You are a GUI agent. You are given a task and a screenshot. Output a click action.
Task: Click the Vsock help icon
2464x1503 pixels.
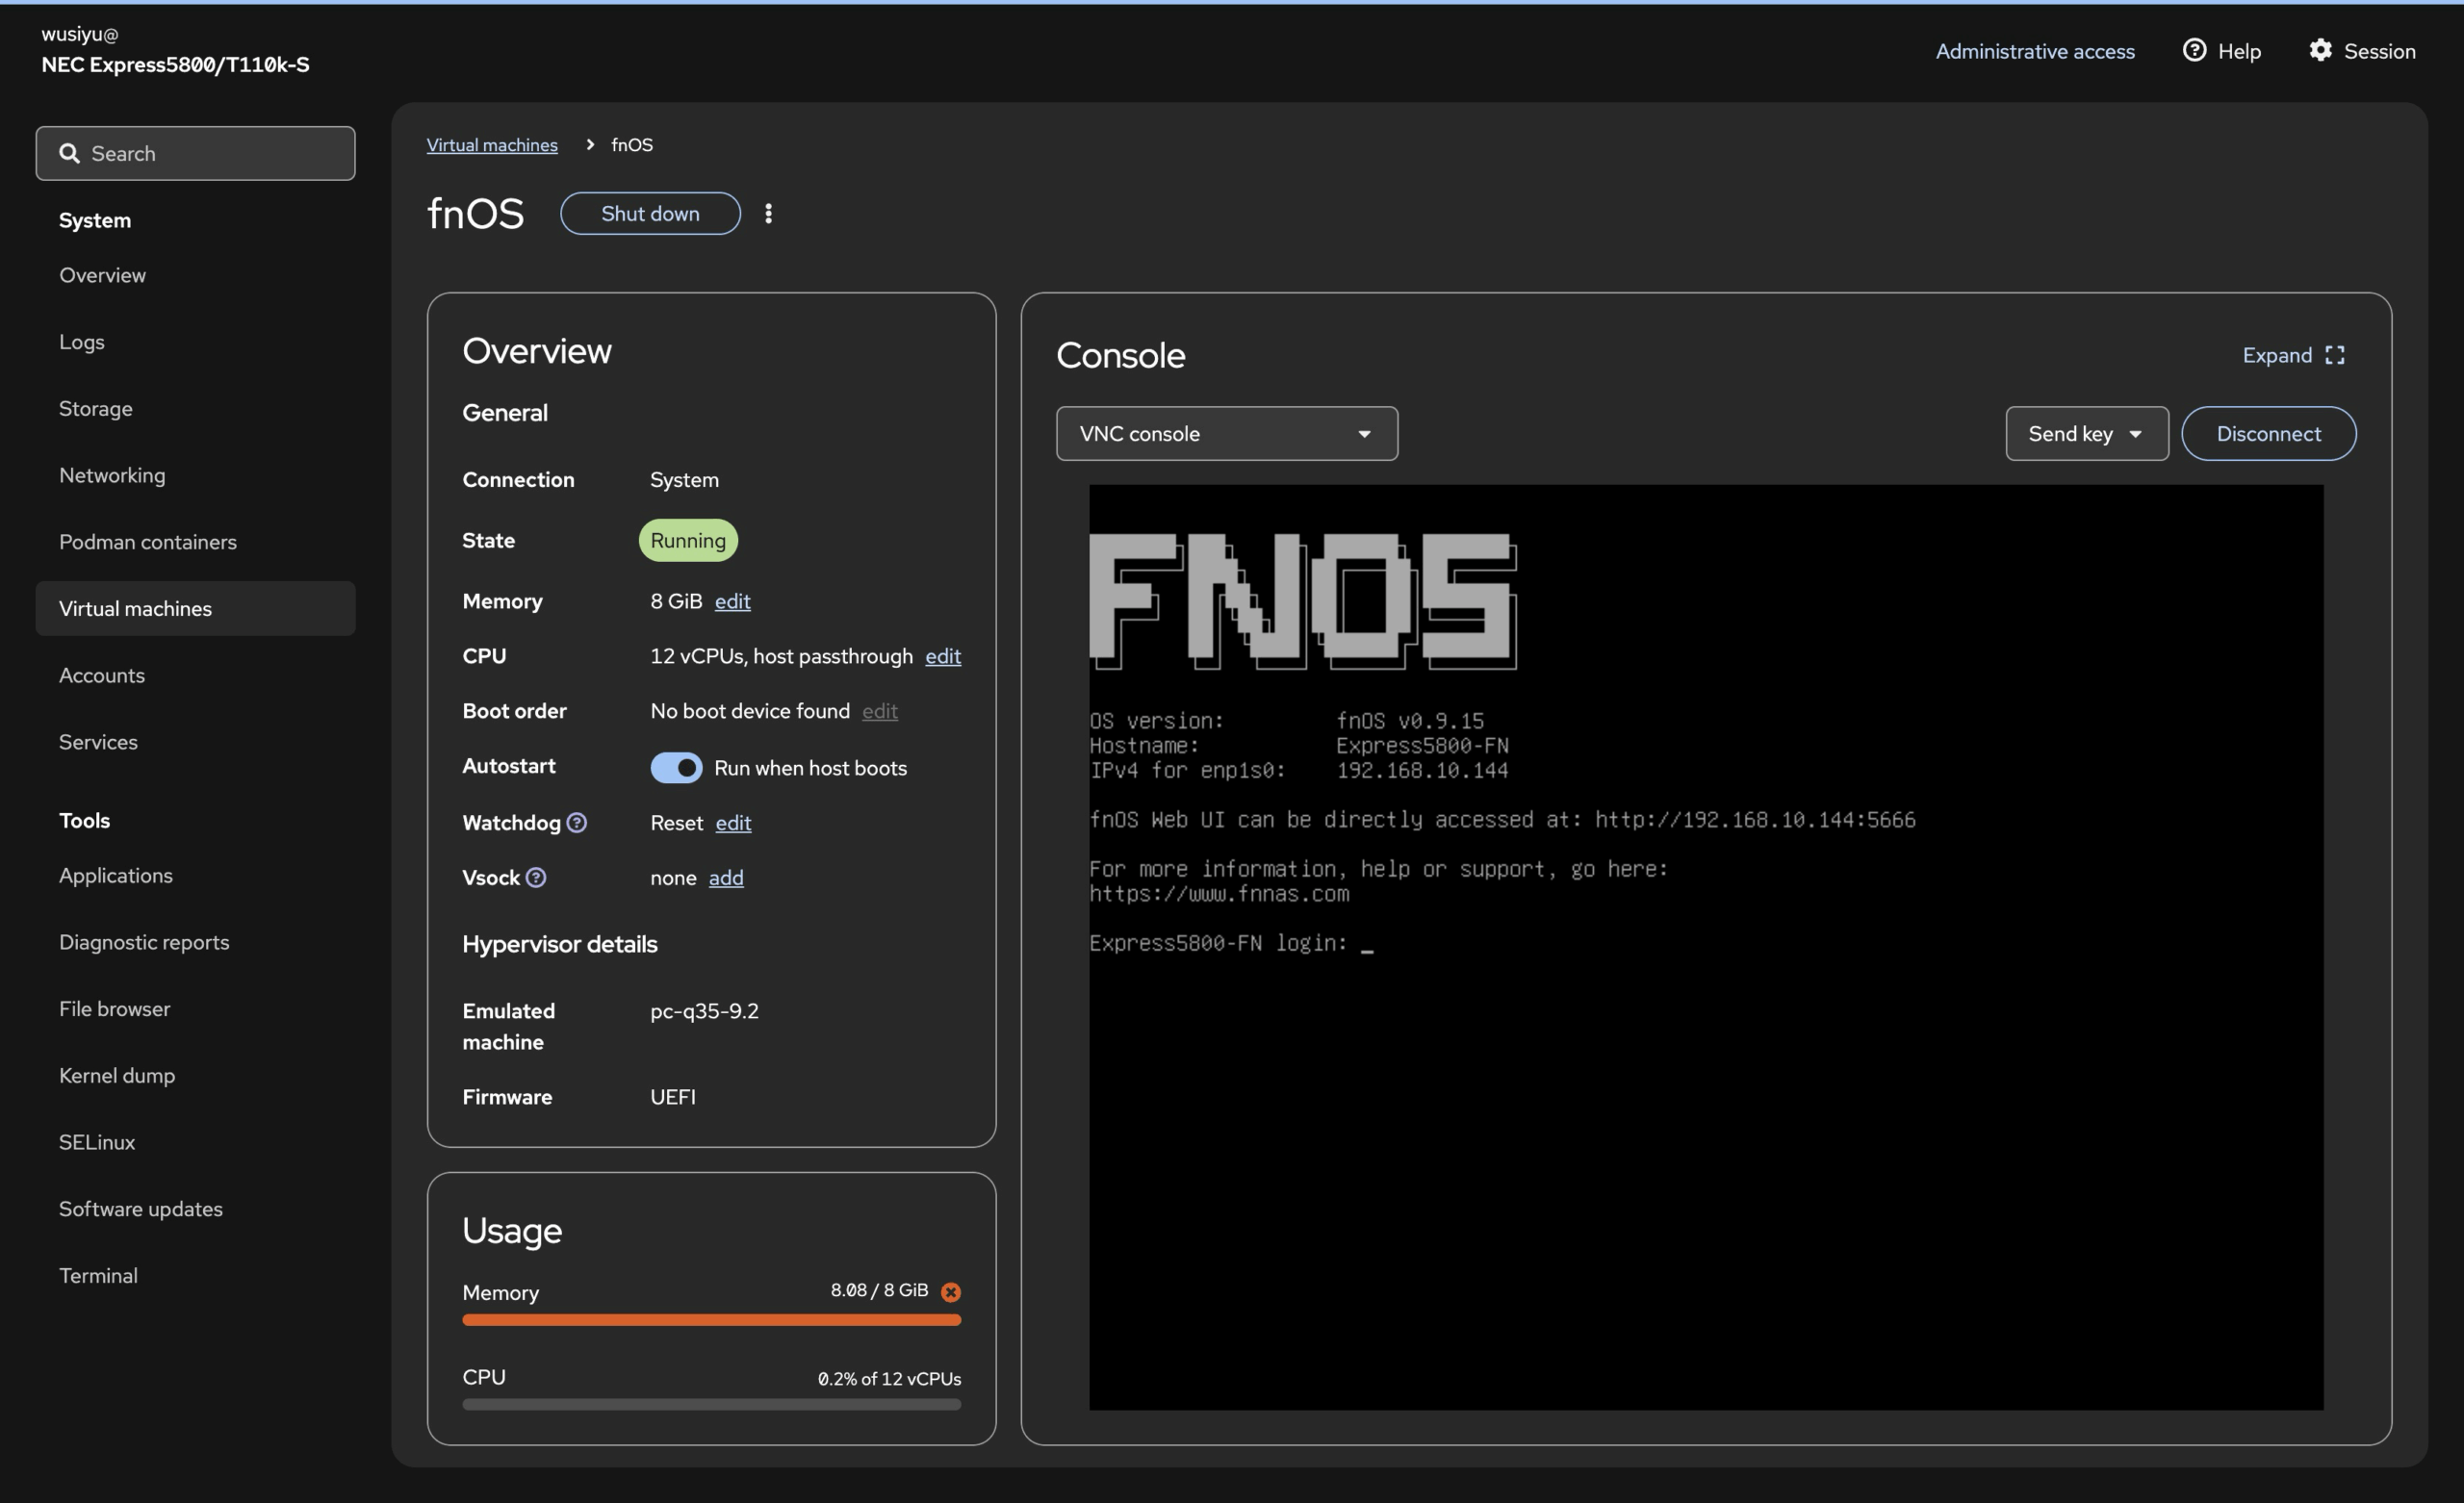point(537,878)
